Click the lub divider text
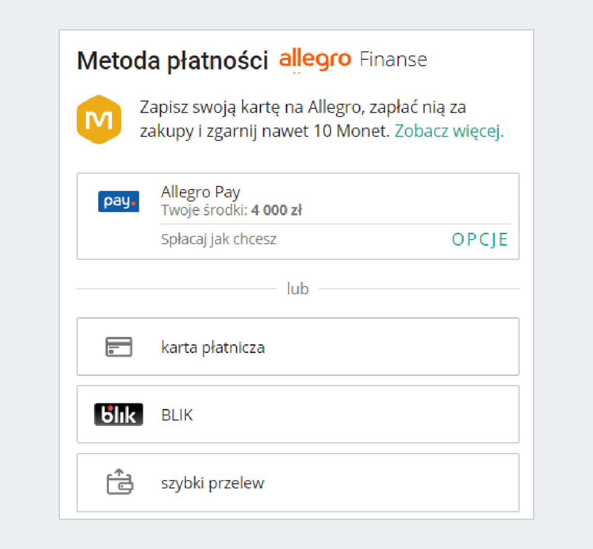593x549 pixels. coord(297,289)
